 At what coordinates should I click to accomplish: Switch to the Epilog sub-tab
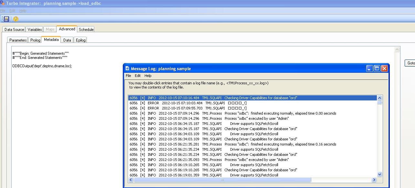point(80,40)
